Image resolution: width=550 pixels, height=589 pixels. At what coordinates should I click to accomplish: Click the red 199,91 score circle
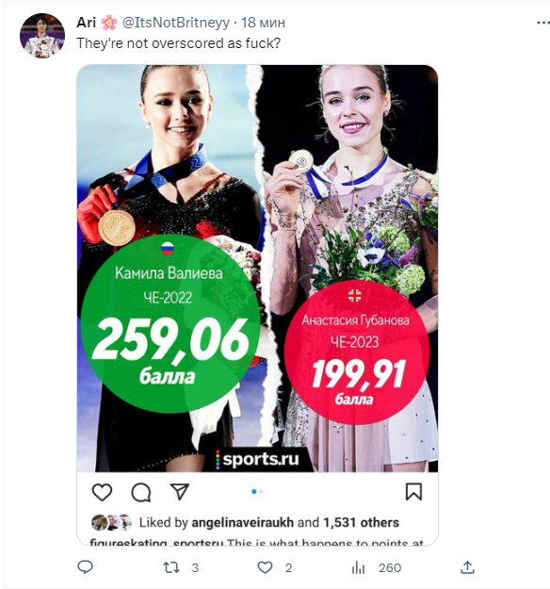point(357,352)
